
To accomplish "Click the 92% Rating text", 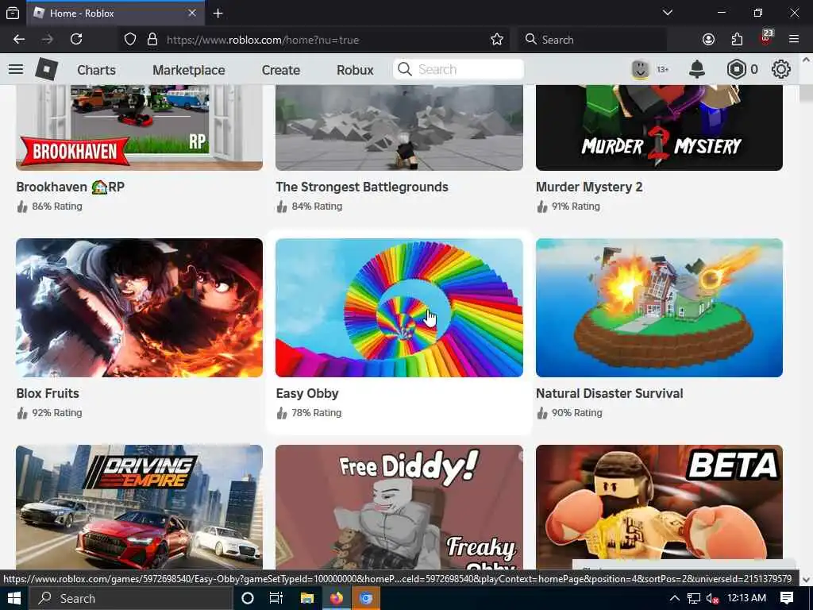I will [x=57, y=413].
